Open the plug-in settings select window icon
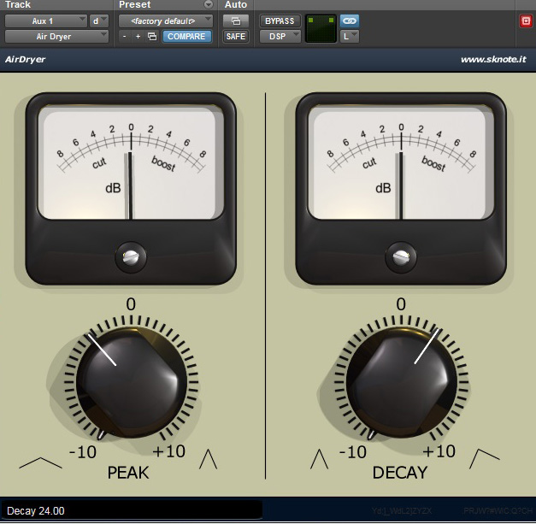536x524 pixels. (152, 37)
